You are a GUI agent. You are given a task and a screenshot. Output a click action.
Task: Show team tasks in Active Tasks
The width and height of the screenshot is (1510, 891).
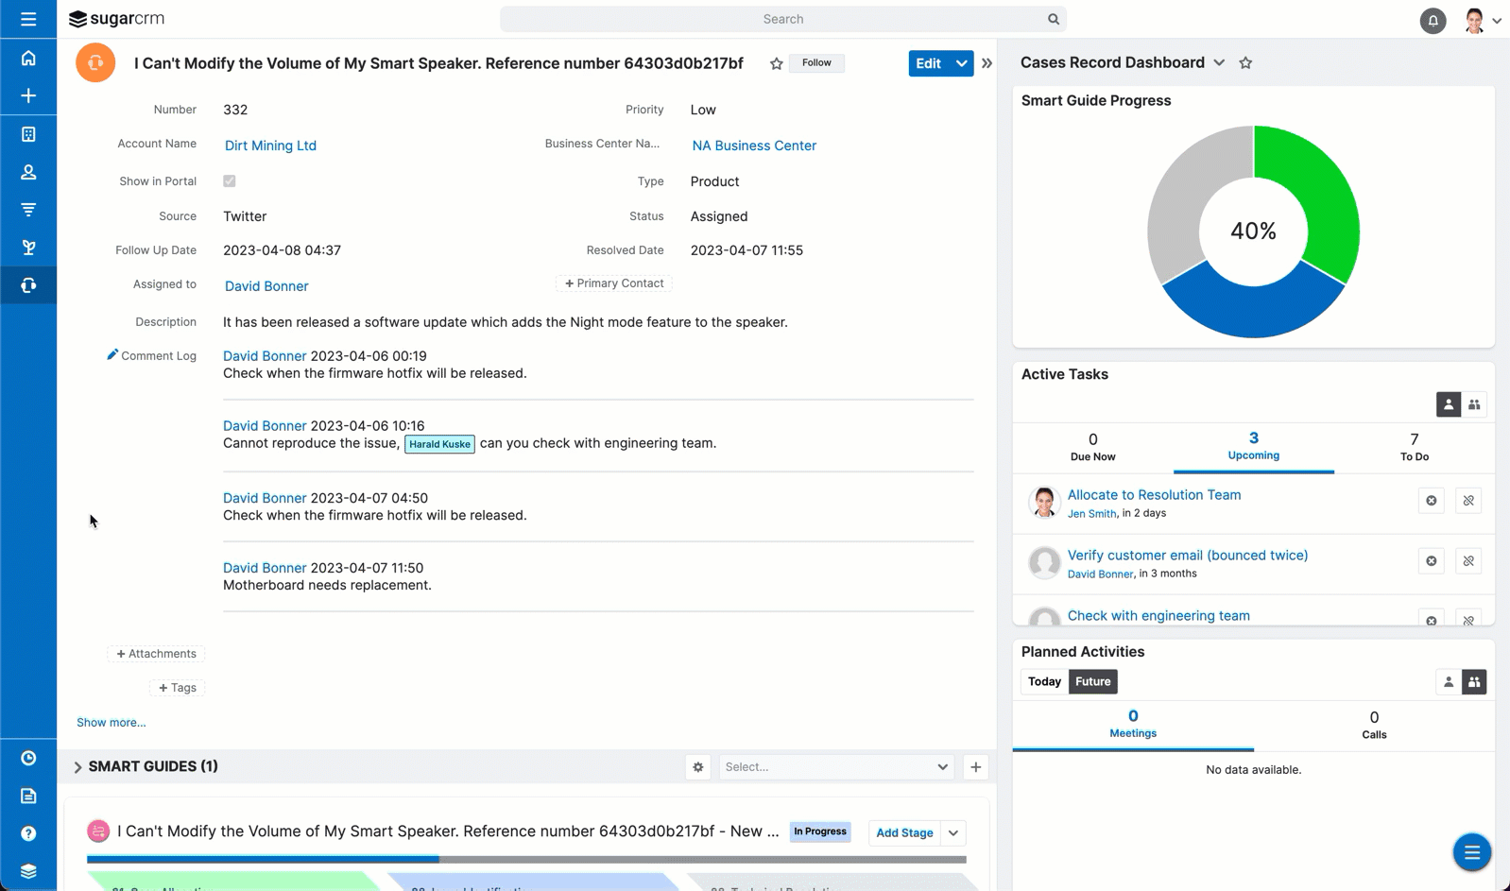point(1473,404)
